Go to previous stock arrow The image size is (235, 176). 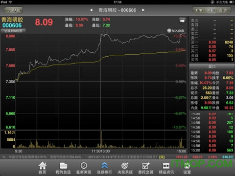pyautogui.click(x=92, y=10)
